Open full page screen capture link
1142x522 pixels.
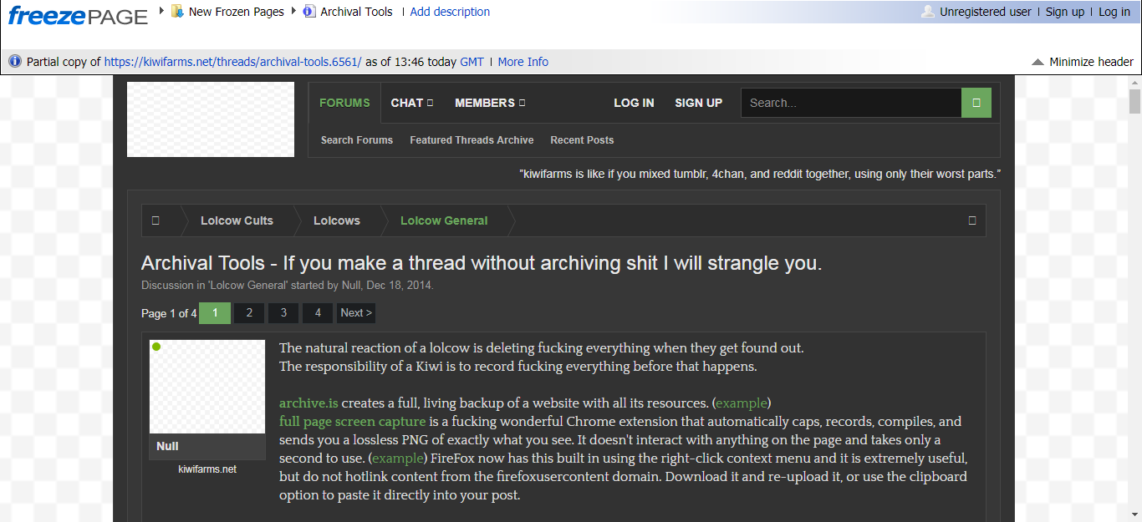pyautogui.click(x=352, y=422)
